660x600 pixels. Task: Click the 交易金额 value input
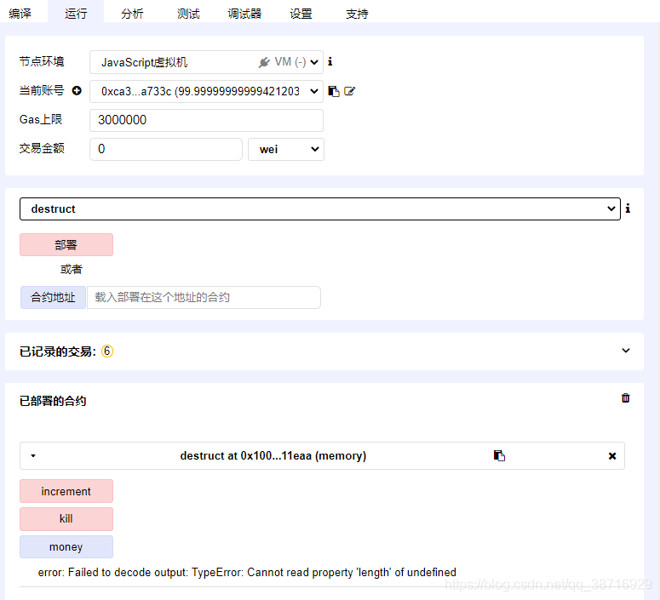pyautogui.click(x=166, y=149)
